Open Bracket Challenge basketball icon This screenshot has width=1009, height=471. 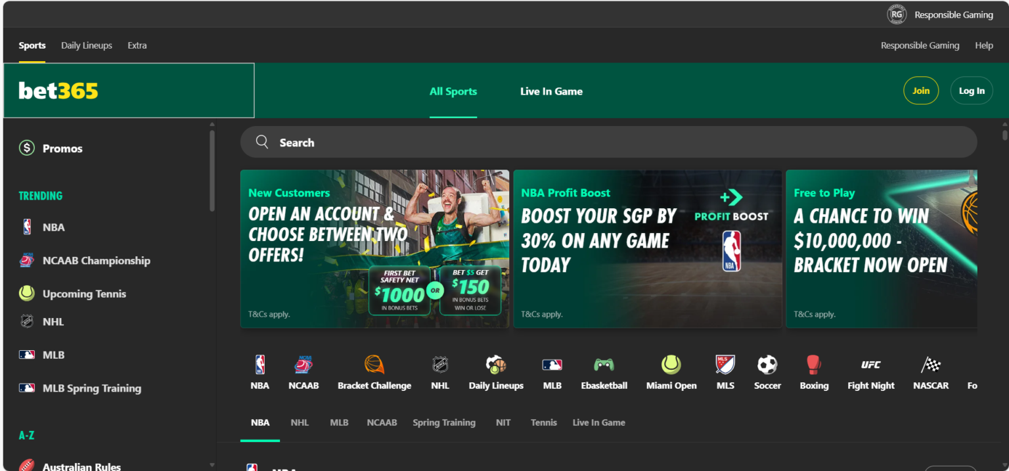point(374,365)
